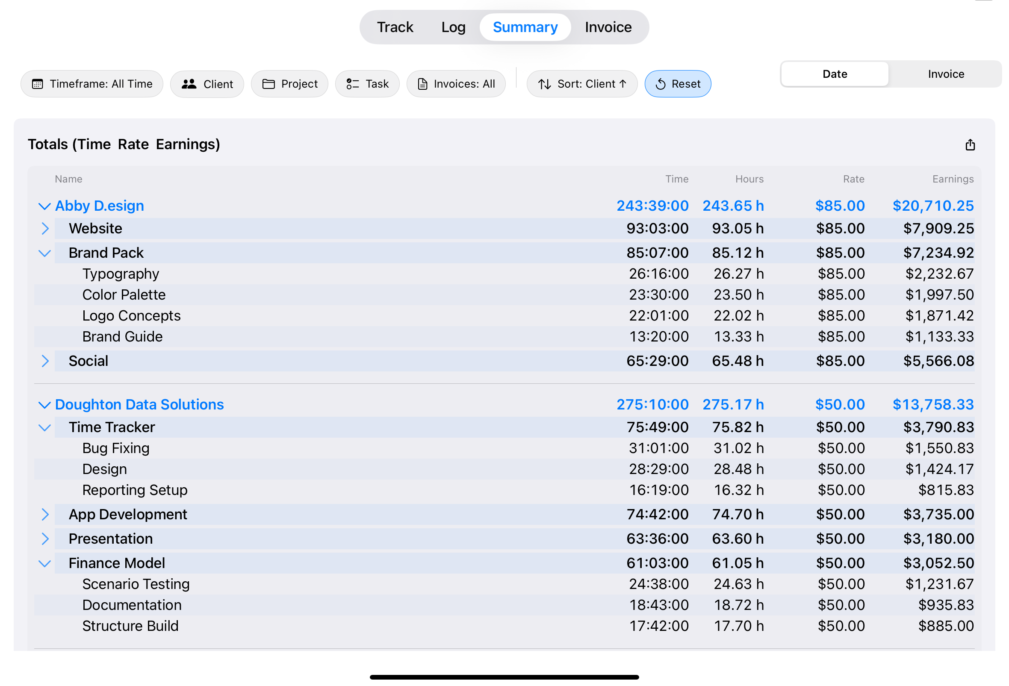Collapse the Abby D.esign client group

pos(45,206)
